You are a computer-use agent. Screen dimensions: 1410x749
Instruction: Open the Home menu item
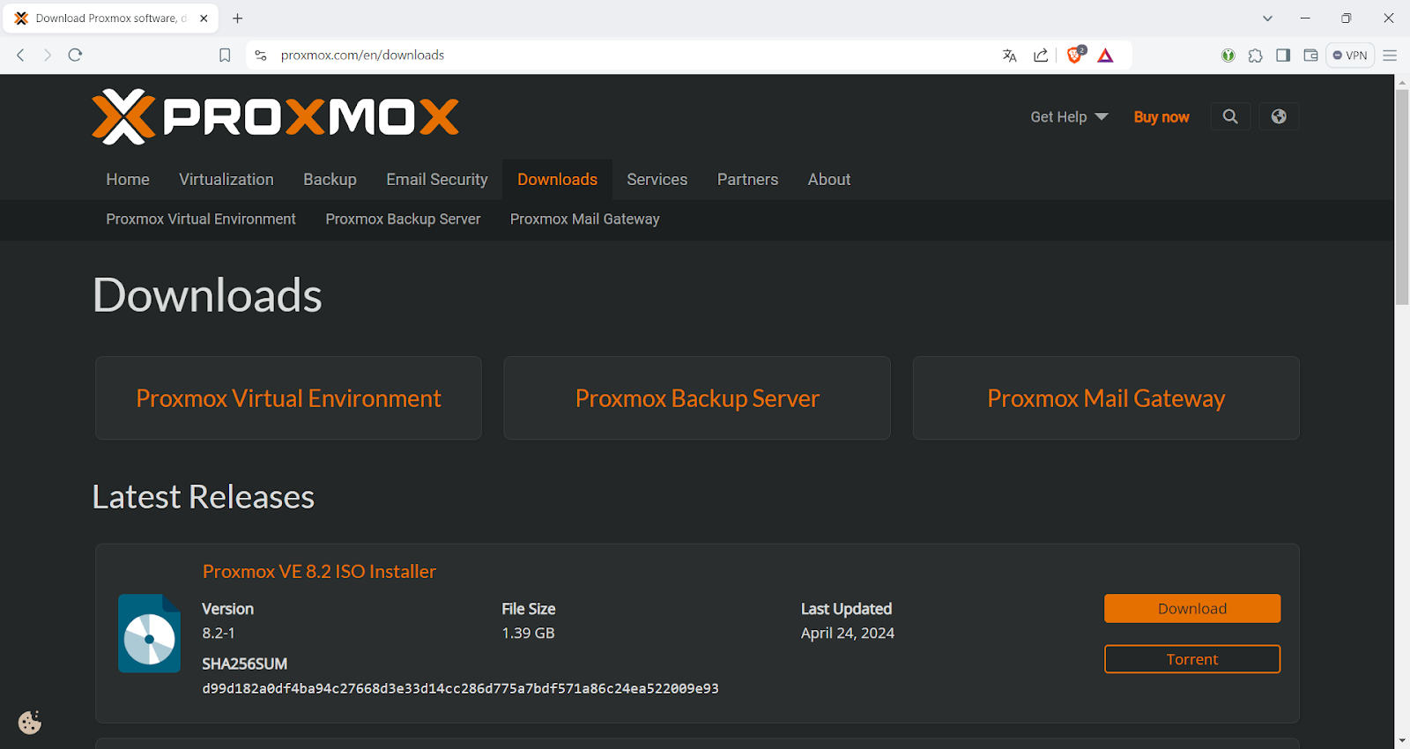128,180
